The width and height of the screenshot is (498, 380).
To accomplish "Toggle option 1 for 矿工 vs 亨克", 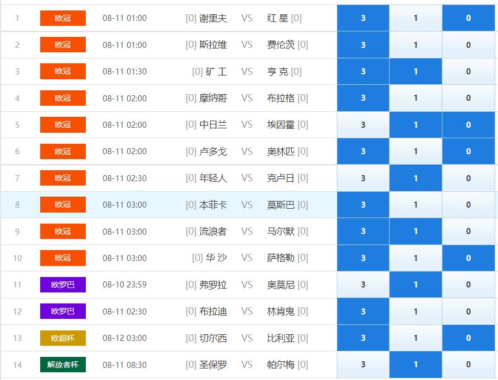I will (415, 72).
